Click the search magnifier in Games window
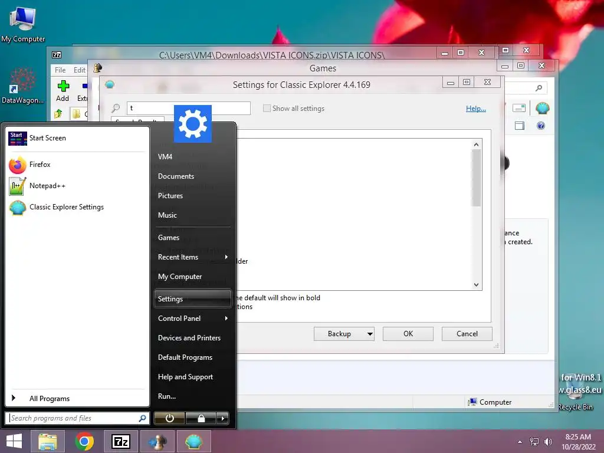 (x=539, y=88)
